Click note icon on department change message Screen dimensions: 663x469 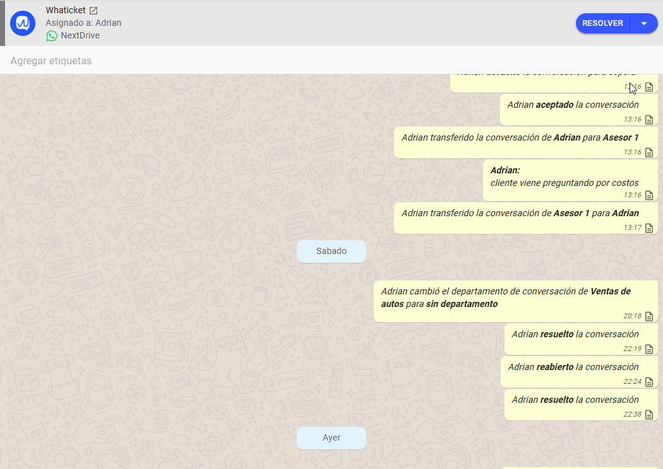(x=649, y=316)
